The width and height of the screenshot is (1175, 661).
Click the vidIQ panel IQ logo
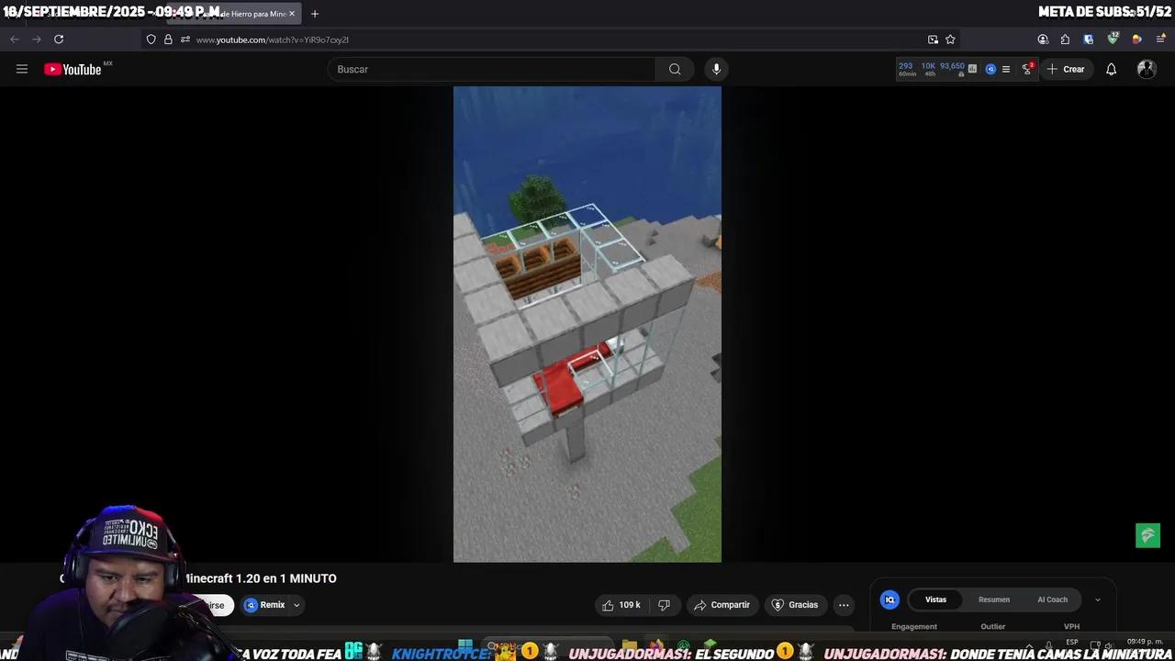tap(889, 599)
